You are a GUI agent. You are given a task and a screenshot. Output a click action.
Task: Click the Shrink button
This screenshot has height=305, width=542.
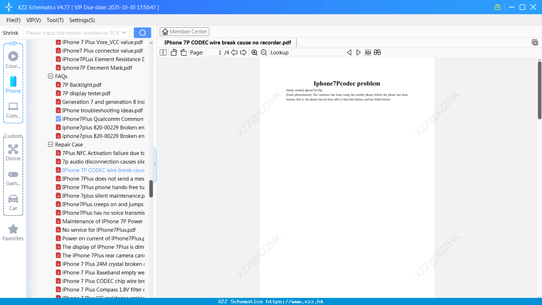pyautogui.click(x=10, y=33)
